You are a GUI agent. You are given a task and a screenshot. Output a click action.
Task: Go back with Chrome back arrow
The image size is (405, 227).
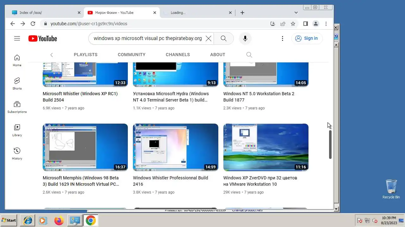click(x=13, y=24)
